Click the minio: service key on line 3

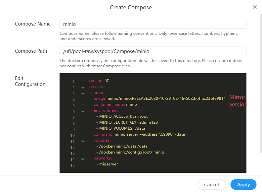[x=97, y=93]
